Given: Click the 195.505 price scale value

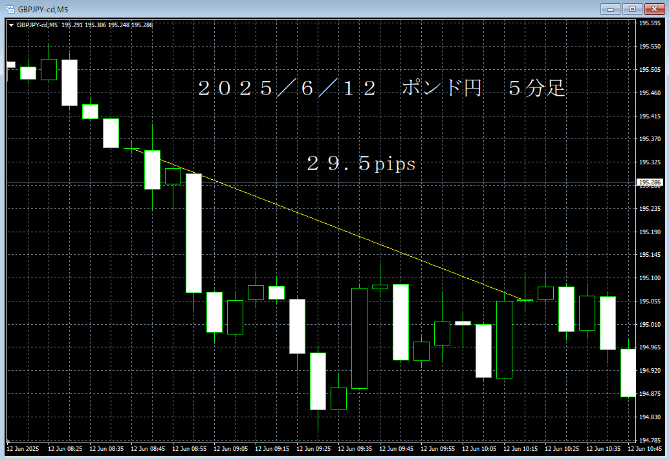Looking at the screenshot, I should [650, 70].
